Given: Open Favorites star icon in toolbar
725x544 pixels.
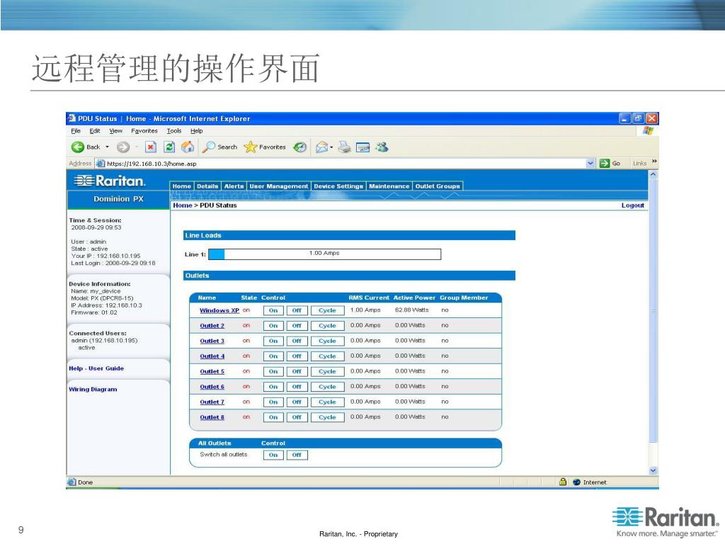Looking at the screenshot, I should click(250, 147).
